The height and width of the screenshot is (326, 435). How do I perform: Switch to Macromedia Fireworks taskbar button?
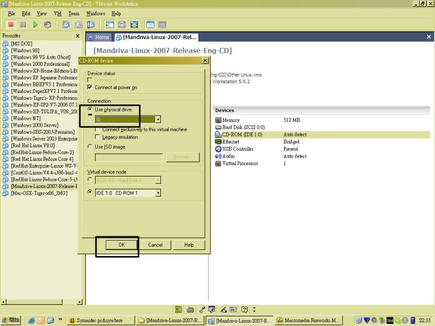pos(309,321)
